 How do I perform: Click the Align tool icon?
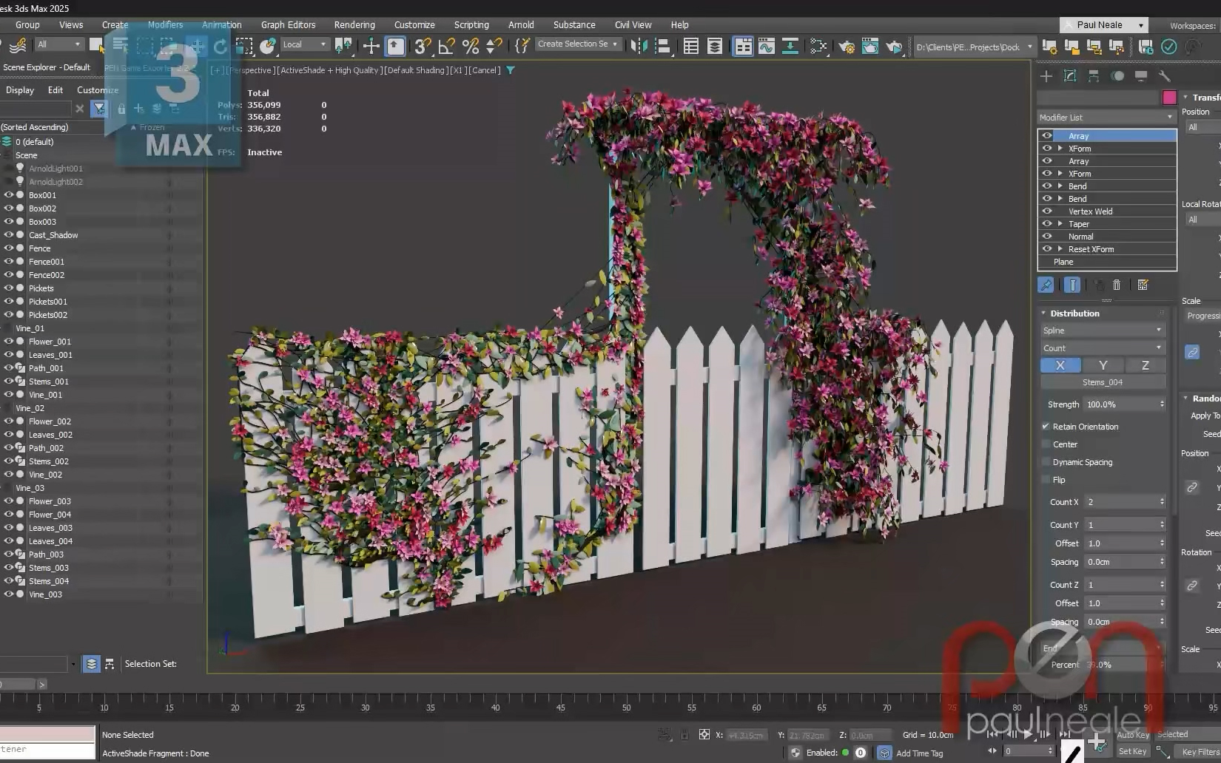[x=663, y=46]
